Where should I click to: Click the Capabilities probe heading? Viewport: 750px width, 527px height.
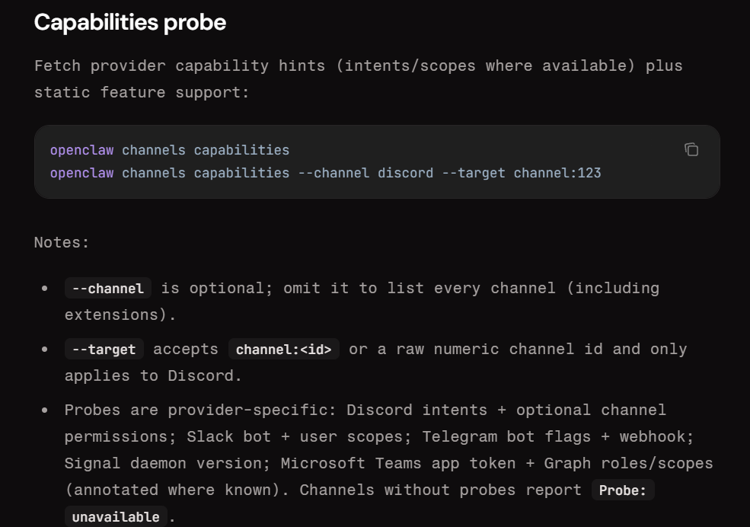click(x=130, y=23)
